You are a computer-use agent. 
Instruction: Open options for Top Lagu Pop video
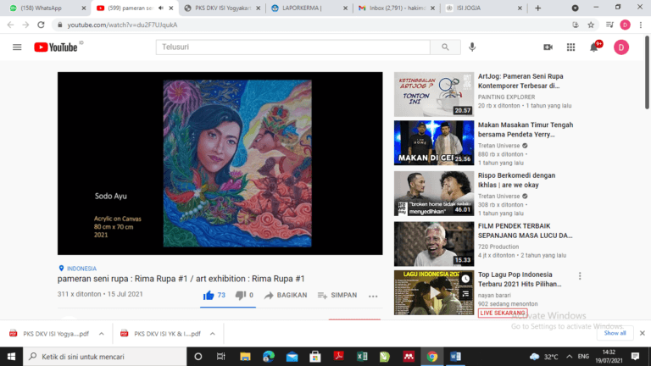[x=580, y=276]
